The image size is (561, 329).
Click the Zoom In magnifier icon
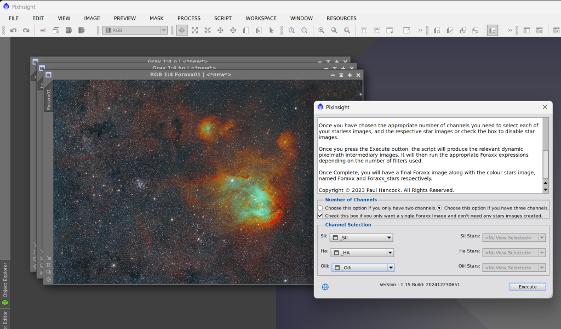[x=291, y=31]
